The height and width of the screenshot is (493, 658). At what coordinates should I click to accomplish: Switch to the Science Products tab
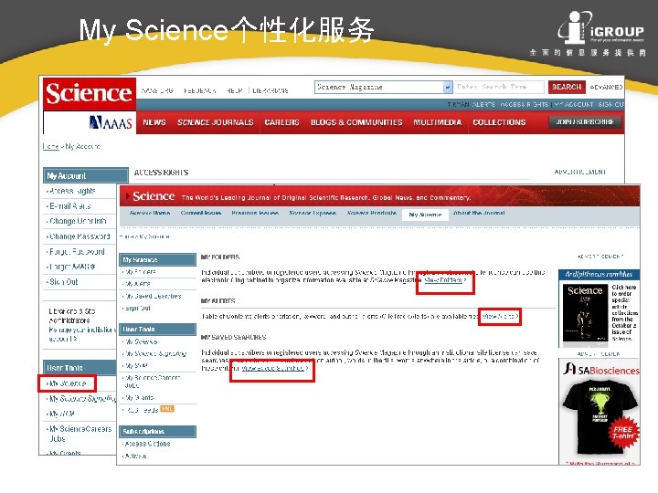pos(372,213)
